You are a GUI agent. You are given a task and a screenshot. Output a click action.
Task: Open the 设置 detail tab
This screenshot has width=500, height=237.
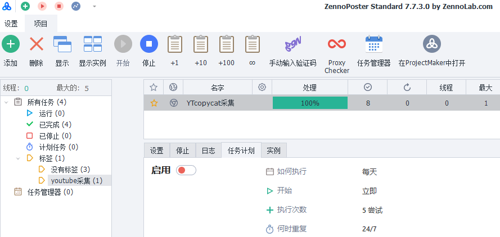point(156,151)
